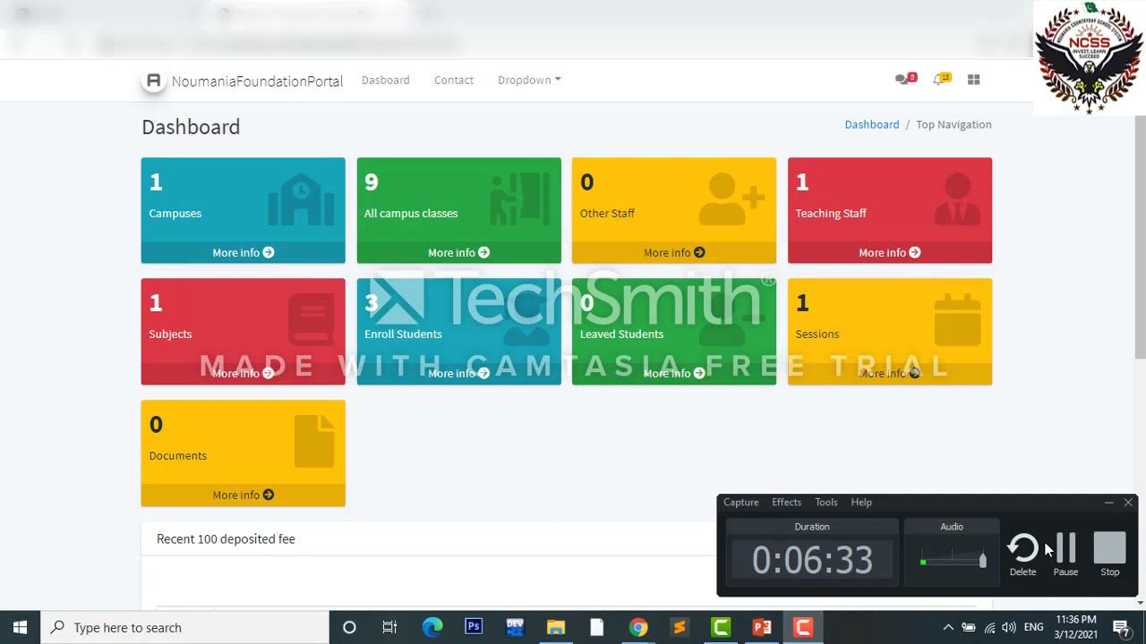The height and width of the screenshot is (644, 1146).
Task: Open the Help menu in Camtasia recorder
Action: click(861, 503)
